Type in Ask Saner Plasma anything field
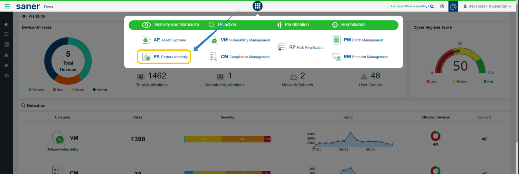The image size is (519, 174). tap(409, 6)
